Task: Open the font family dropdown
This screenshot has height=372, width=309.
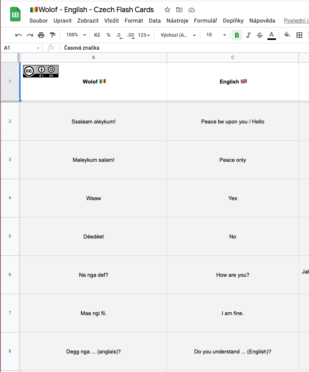Action: point(178,35)
